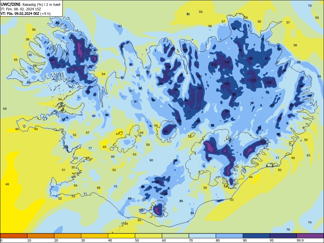Click the navy 95–99.9 legend swatch
The image size is (324, 243).
[283, 236]
